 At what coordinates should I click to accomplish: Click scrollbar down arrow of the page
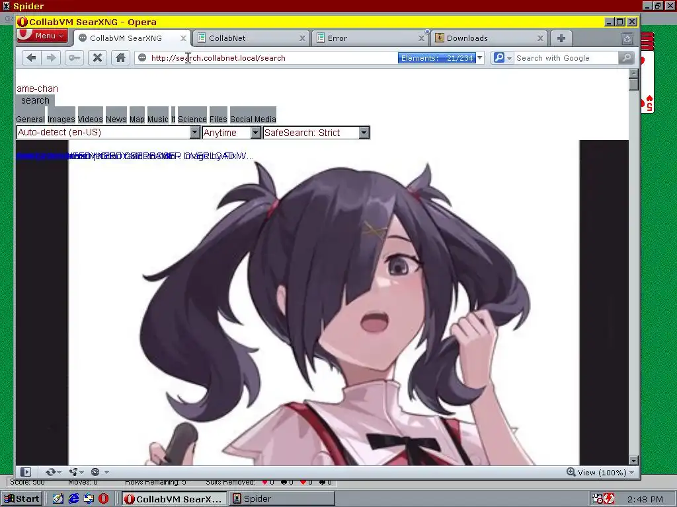[x=633, y=461]
